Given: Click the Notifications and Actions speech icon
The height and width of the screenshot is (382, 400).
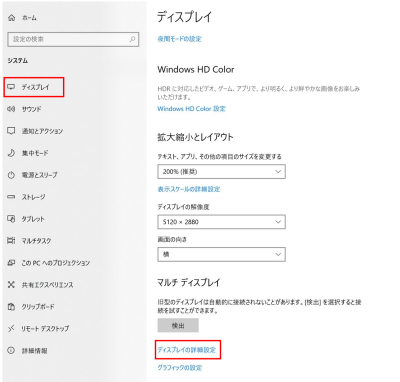Looking at the screenshot, I should [11, 131].
